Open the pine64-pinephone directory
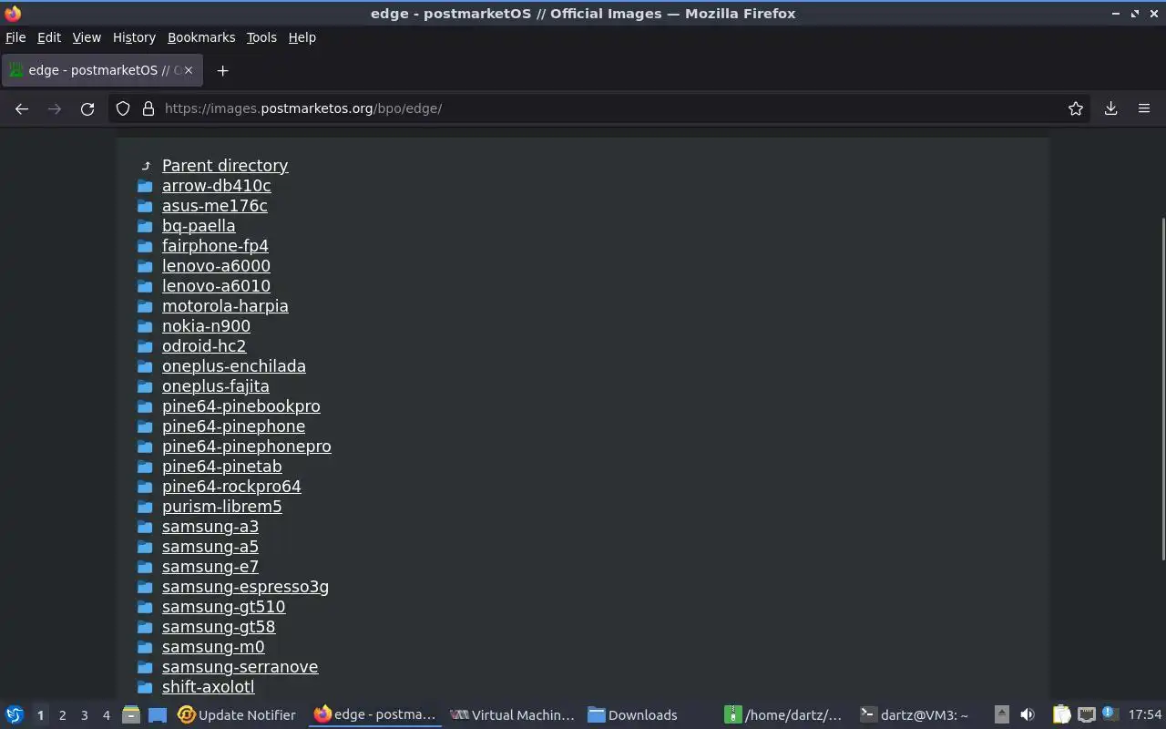1166x729 pixels. 234,426
